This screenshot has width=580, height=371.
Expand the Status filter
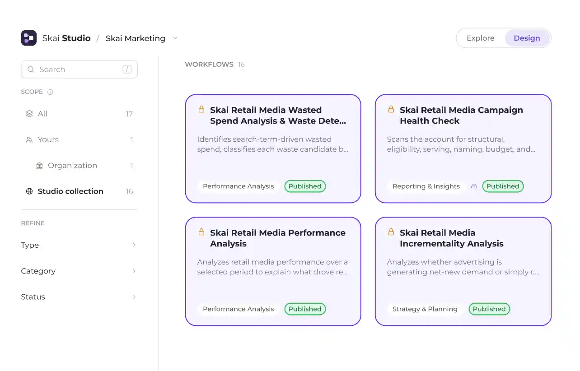coord(79,297)
